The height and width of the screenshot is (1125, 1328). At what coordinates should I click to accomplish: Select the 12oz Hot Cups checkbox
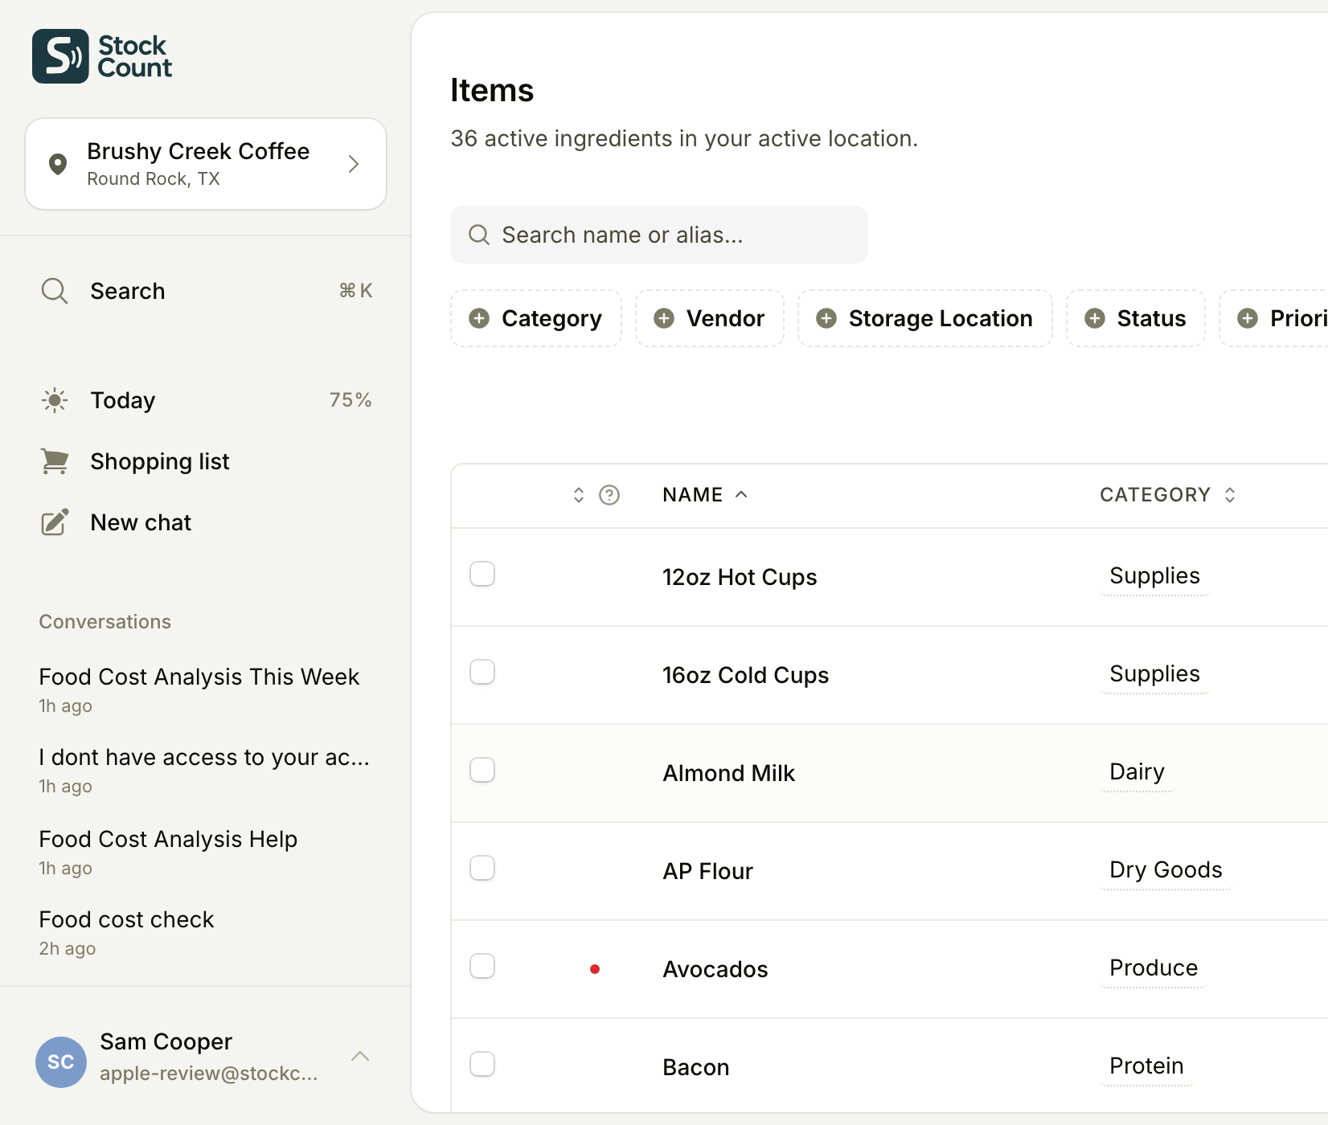[x=482, y=574]
